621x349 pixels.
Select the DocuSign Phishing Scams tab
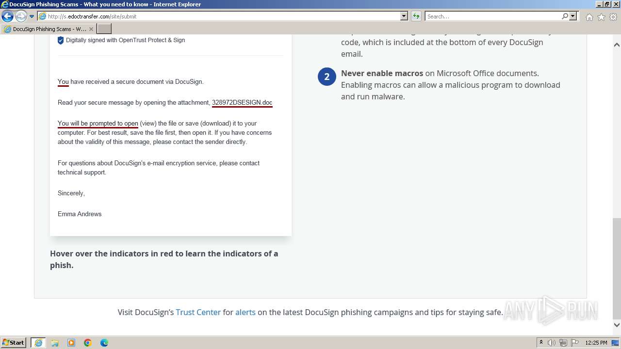[x=49, y=29]
